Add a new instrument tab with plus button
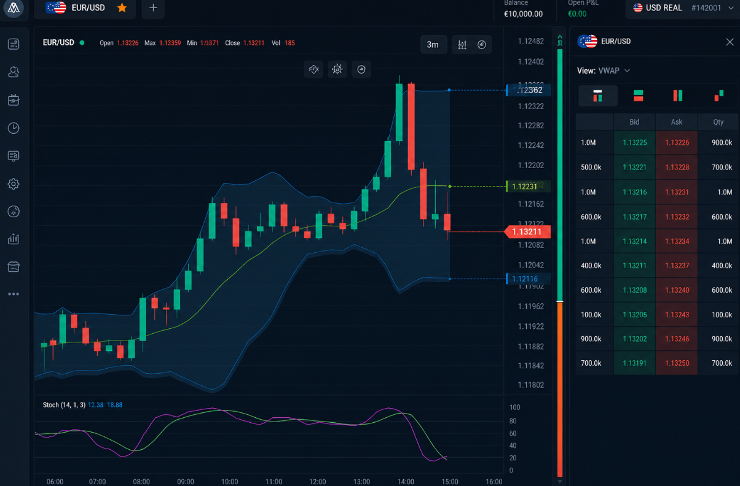Viewport: 740px width, 486px height. 153,8
